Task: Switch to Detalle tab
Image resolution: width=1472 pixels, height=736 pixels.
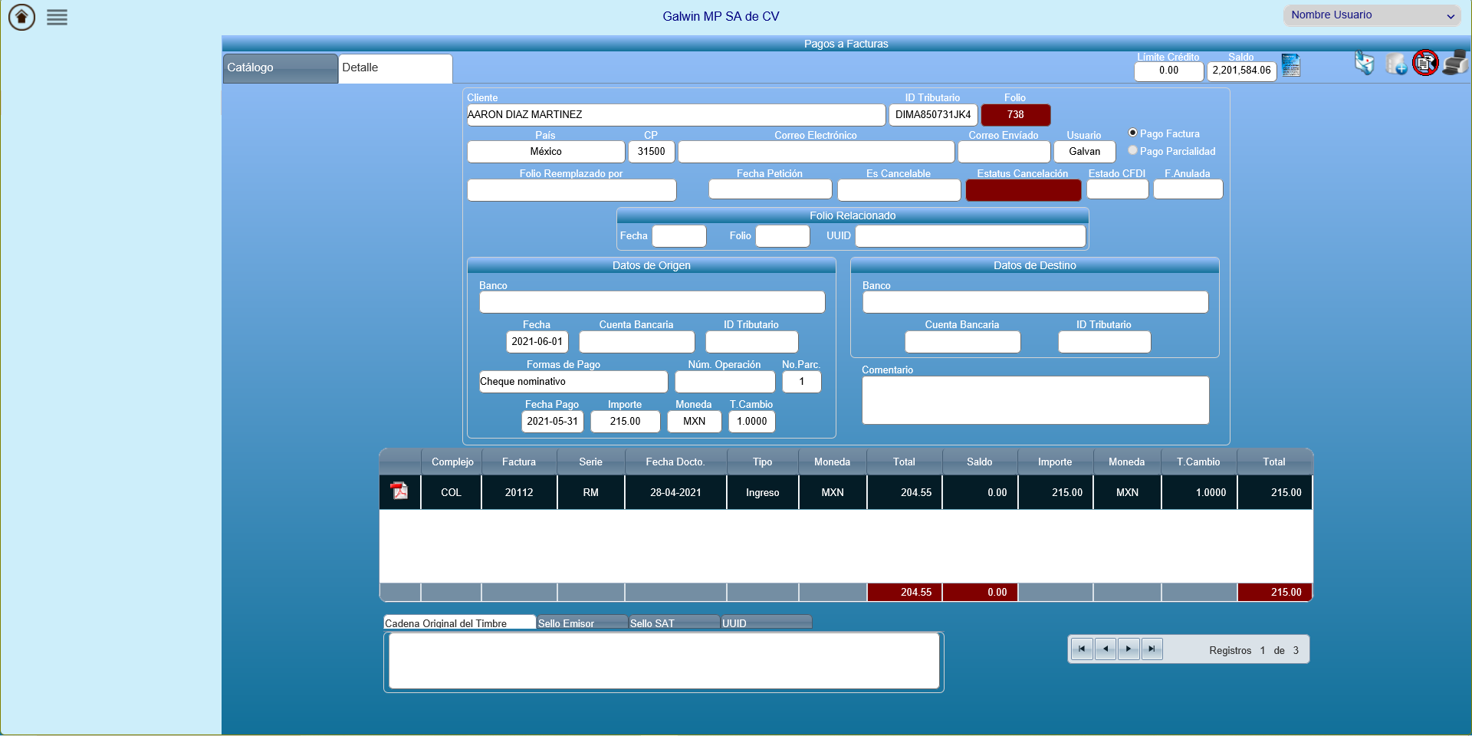Action: pos(395,68)
